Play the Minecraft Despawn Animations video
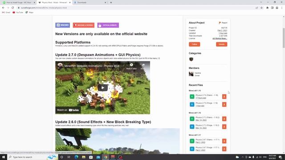The height and width of the screenshot is (160, 285). tap(103, 88)
